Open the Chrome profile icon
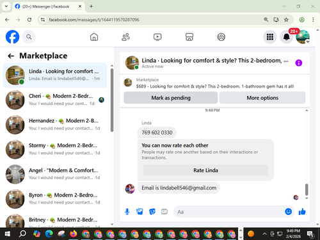 [x=301, y=20]
